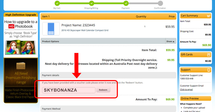Image resolution: width=215 pixels, height=112 pixels.
Task: Click the voucher code field with SKYBONANZA
Action: [69, 90]
